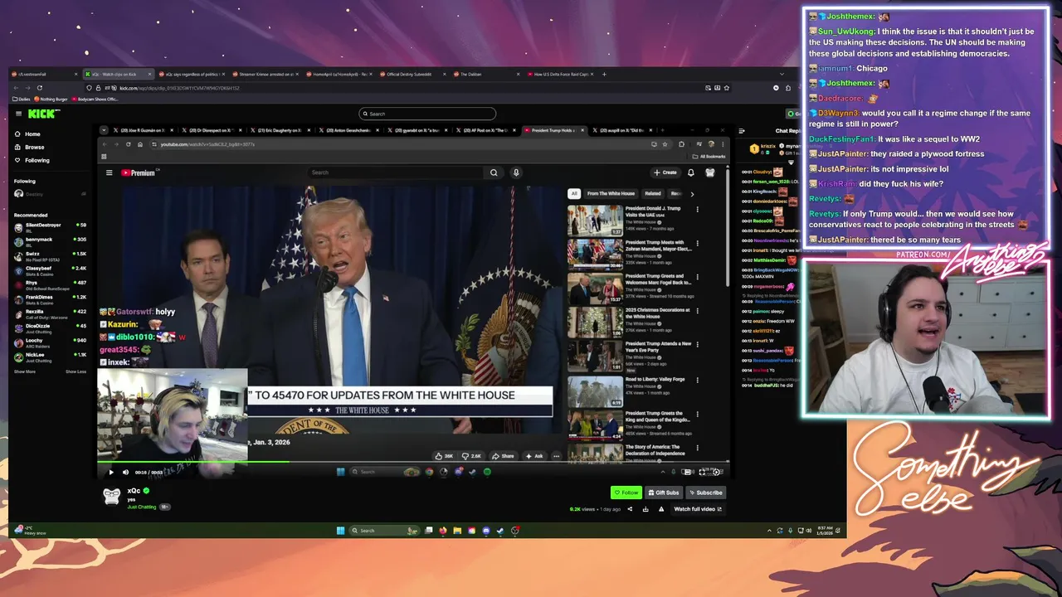Screen dimensions: 1062x597
Task: Open the tab search dropdown in the inner browser
Action: (104, 130)
